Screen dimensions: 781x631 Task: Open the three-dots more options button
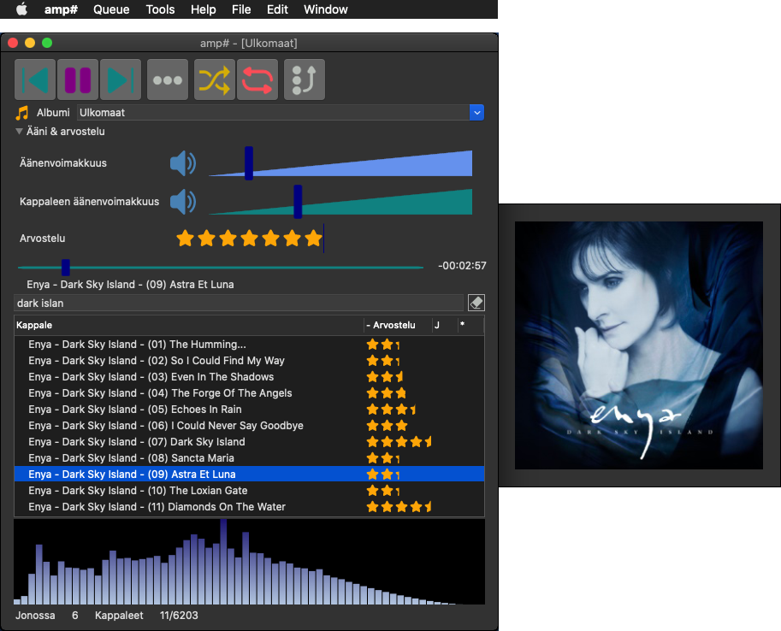pyautogui.click(x=168, y=80)
